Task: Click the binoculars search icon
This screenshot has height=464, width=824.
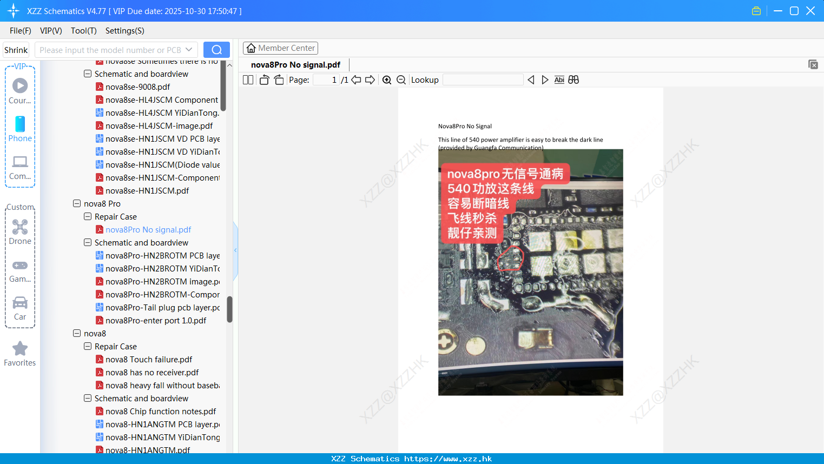Action: pos(573,80)
